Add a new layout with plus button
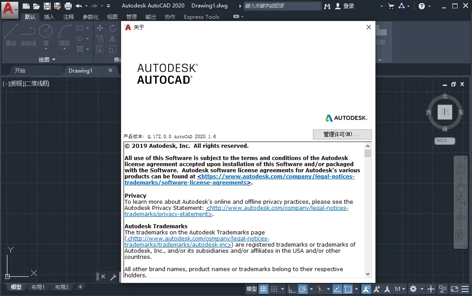 (80, 287)
